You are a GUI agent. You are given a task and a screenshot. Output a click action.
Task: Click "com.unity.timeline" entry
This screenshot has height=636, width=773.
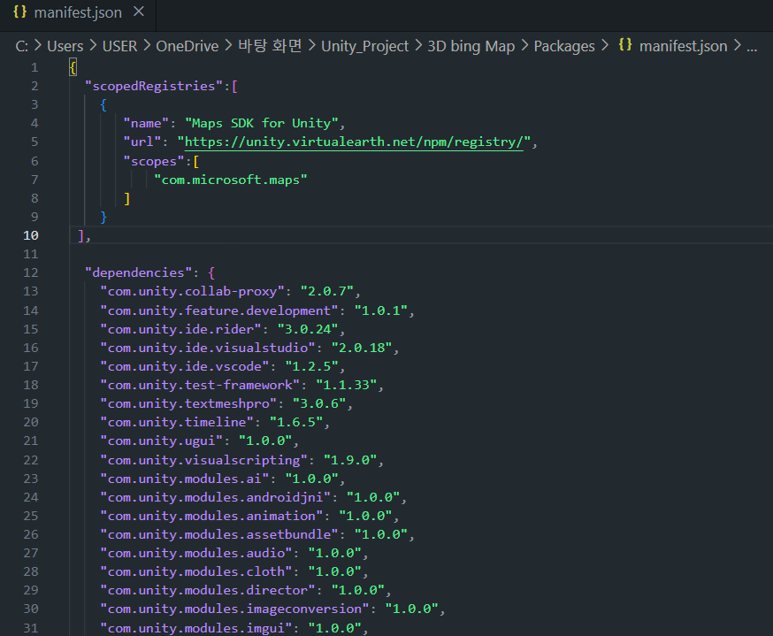[x=177, y=423]
